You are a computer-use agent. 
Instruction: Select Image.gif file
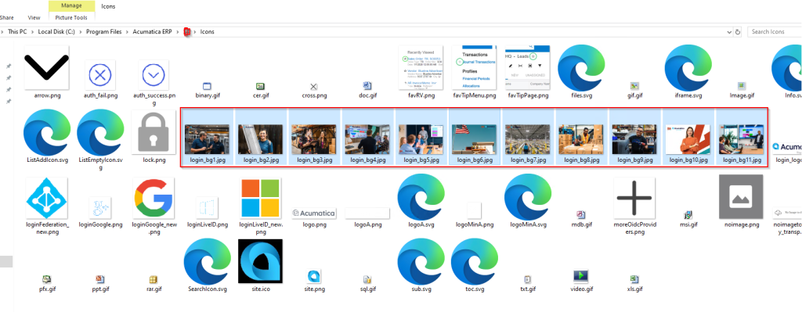pos(742,86)
